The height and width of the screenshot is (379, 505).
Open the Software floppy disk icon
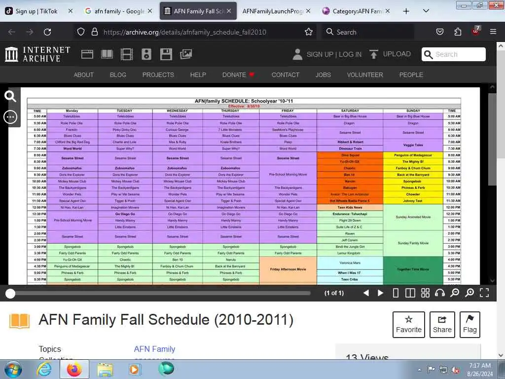pyautogui.click(x=166, y=54)
